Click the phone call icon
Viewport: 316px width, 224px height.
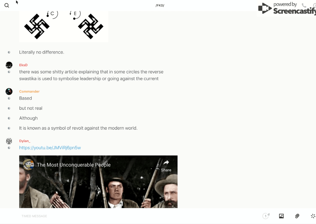click(x=304, y=5)
